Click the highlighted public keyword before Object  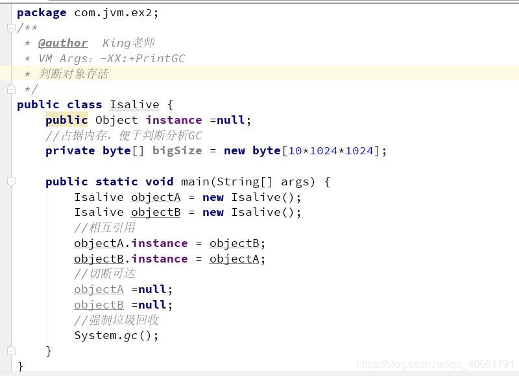tap(67, 120)
